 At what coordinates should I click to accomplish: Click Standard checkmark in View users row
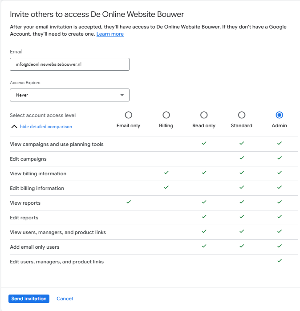click(x=242, y=231)
